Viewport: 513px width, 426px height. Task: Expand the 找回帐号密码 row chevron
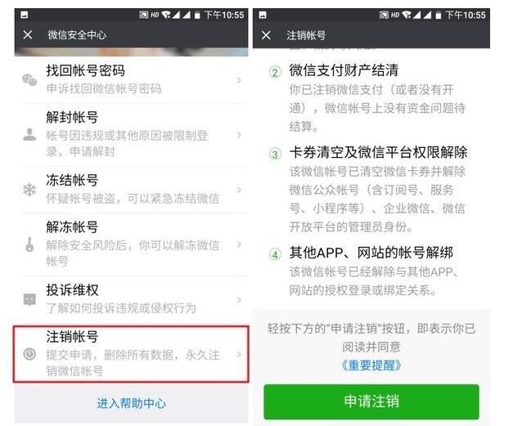239,80
